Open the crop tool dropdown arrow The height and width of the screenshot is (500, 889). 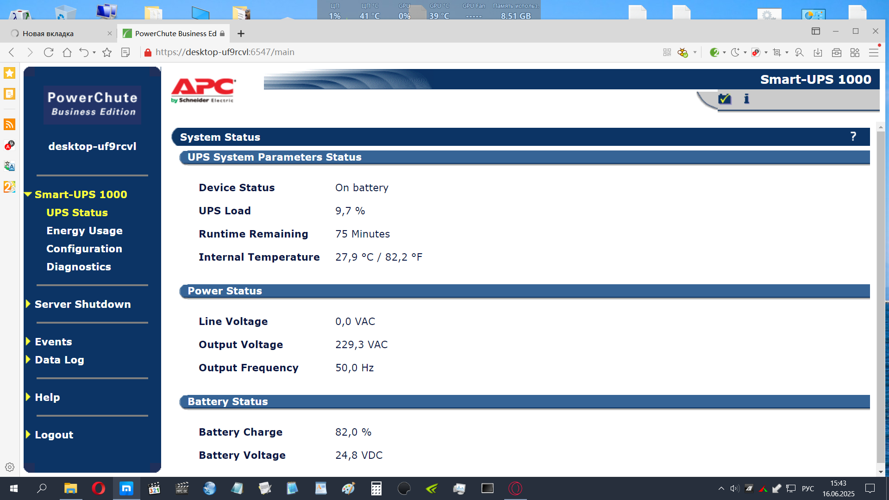(x=787, y=52)
